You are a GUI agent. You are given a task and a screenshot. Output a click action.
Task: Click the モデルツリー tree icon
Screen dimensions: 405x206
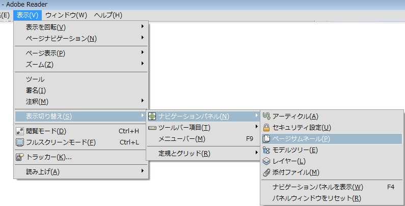(266, 150)
